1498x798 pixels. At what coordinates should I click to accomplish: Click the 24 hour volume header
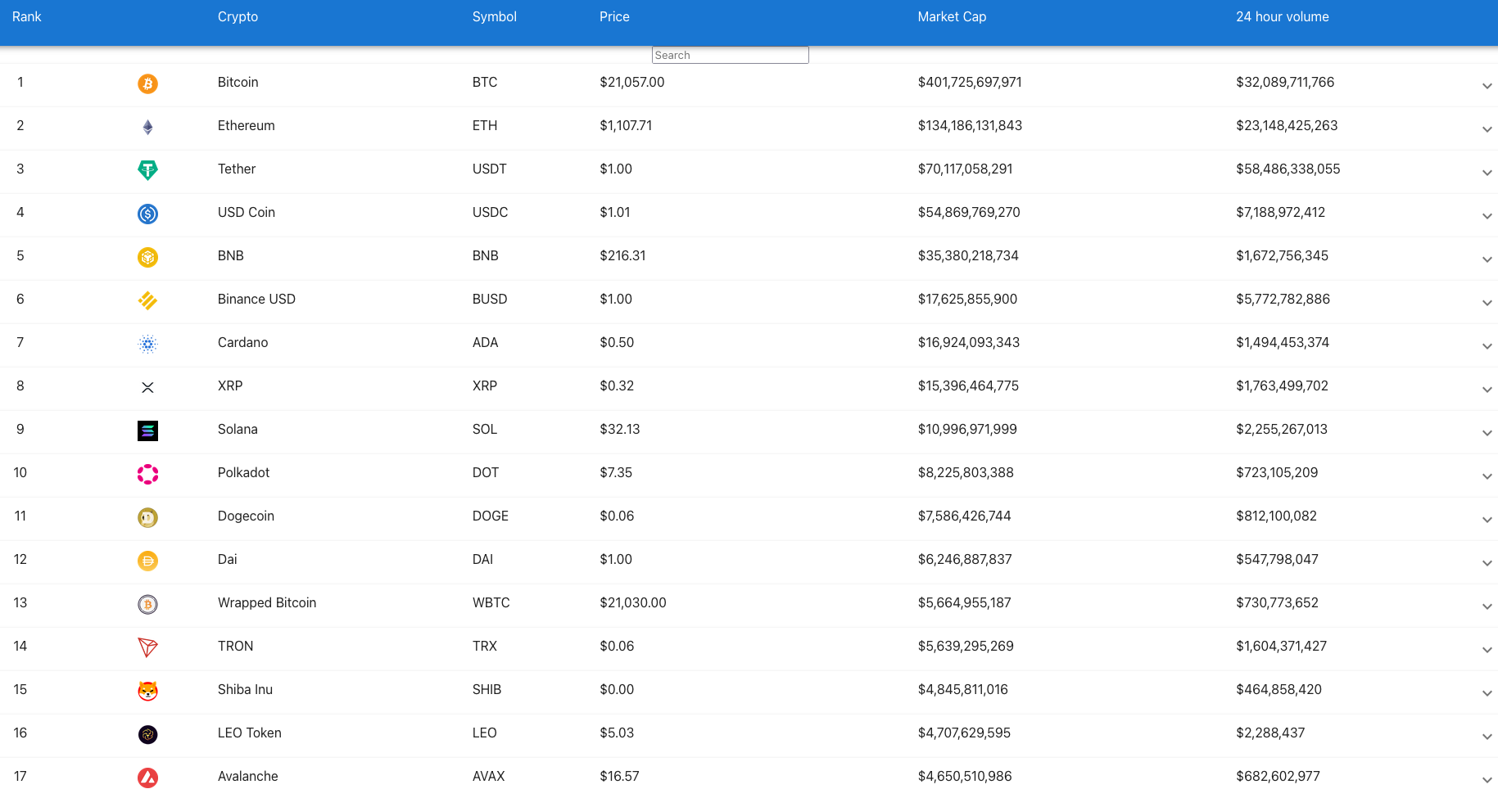click(1283, 16)
